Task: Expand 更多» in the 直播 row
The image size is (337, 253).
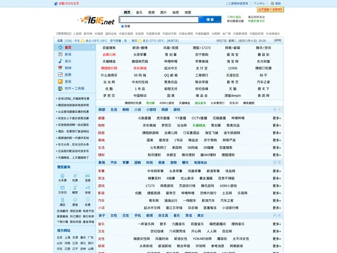Action: coord(277,118)
